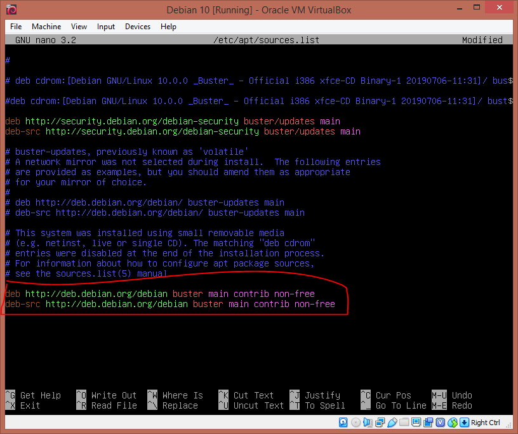Click the shared folders status icon
Screen dimensions: 518x434
pyautogui.click(x=404, y=423)
